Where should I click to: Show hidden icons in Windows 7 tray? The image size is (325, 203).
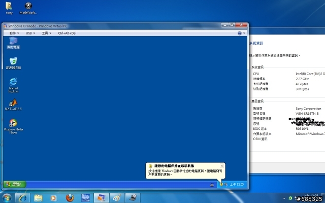coord(284,198)
